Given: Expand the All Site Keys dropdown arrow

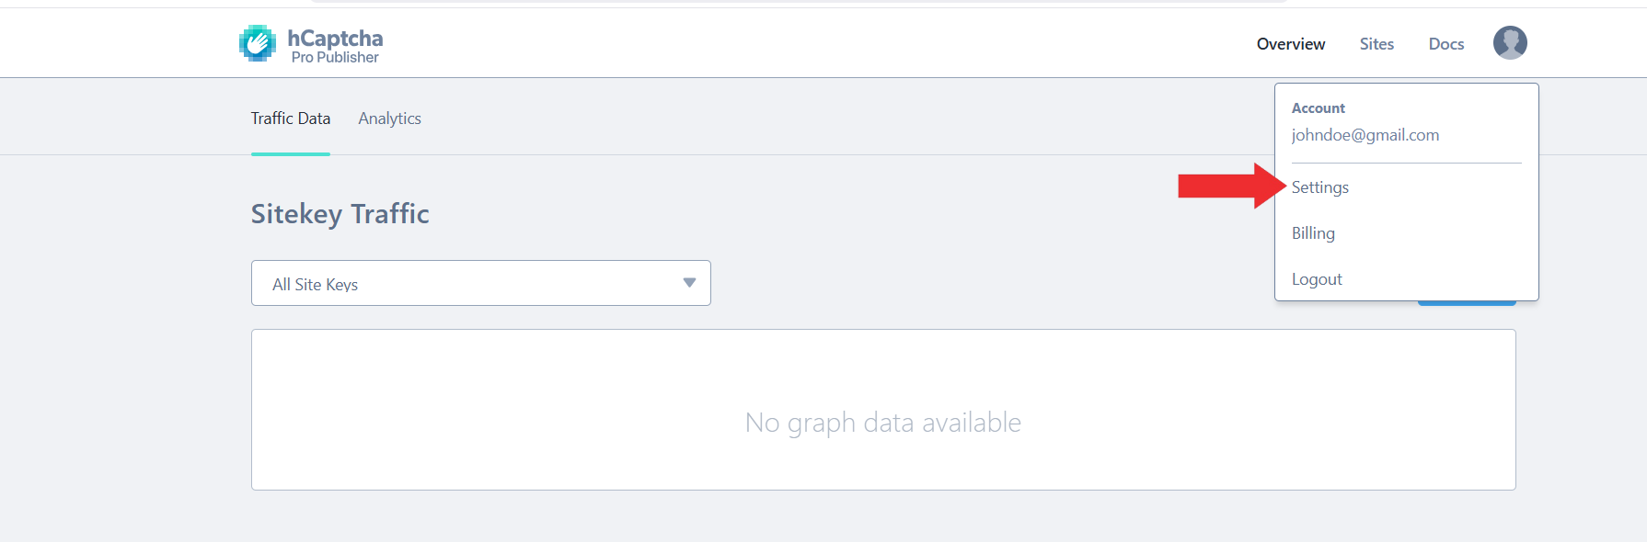Looking at the screenshot, I should pos(689,283).
